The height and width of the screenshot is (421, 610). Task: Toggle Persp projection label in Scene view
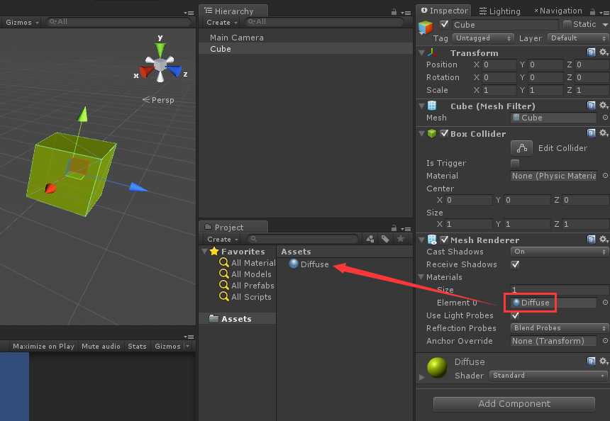[158, 100]
